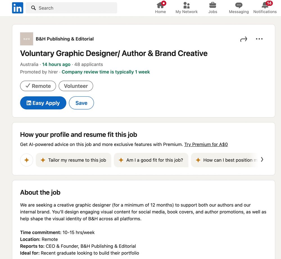Click the sparkle AI assistant circle icon
281x259 pixels.
point(26,160)
